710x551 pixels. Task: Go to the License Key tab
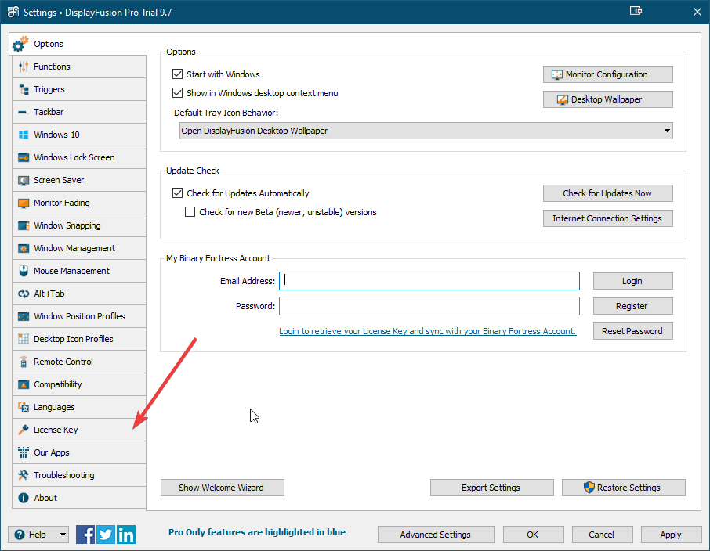coord(79,430)
